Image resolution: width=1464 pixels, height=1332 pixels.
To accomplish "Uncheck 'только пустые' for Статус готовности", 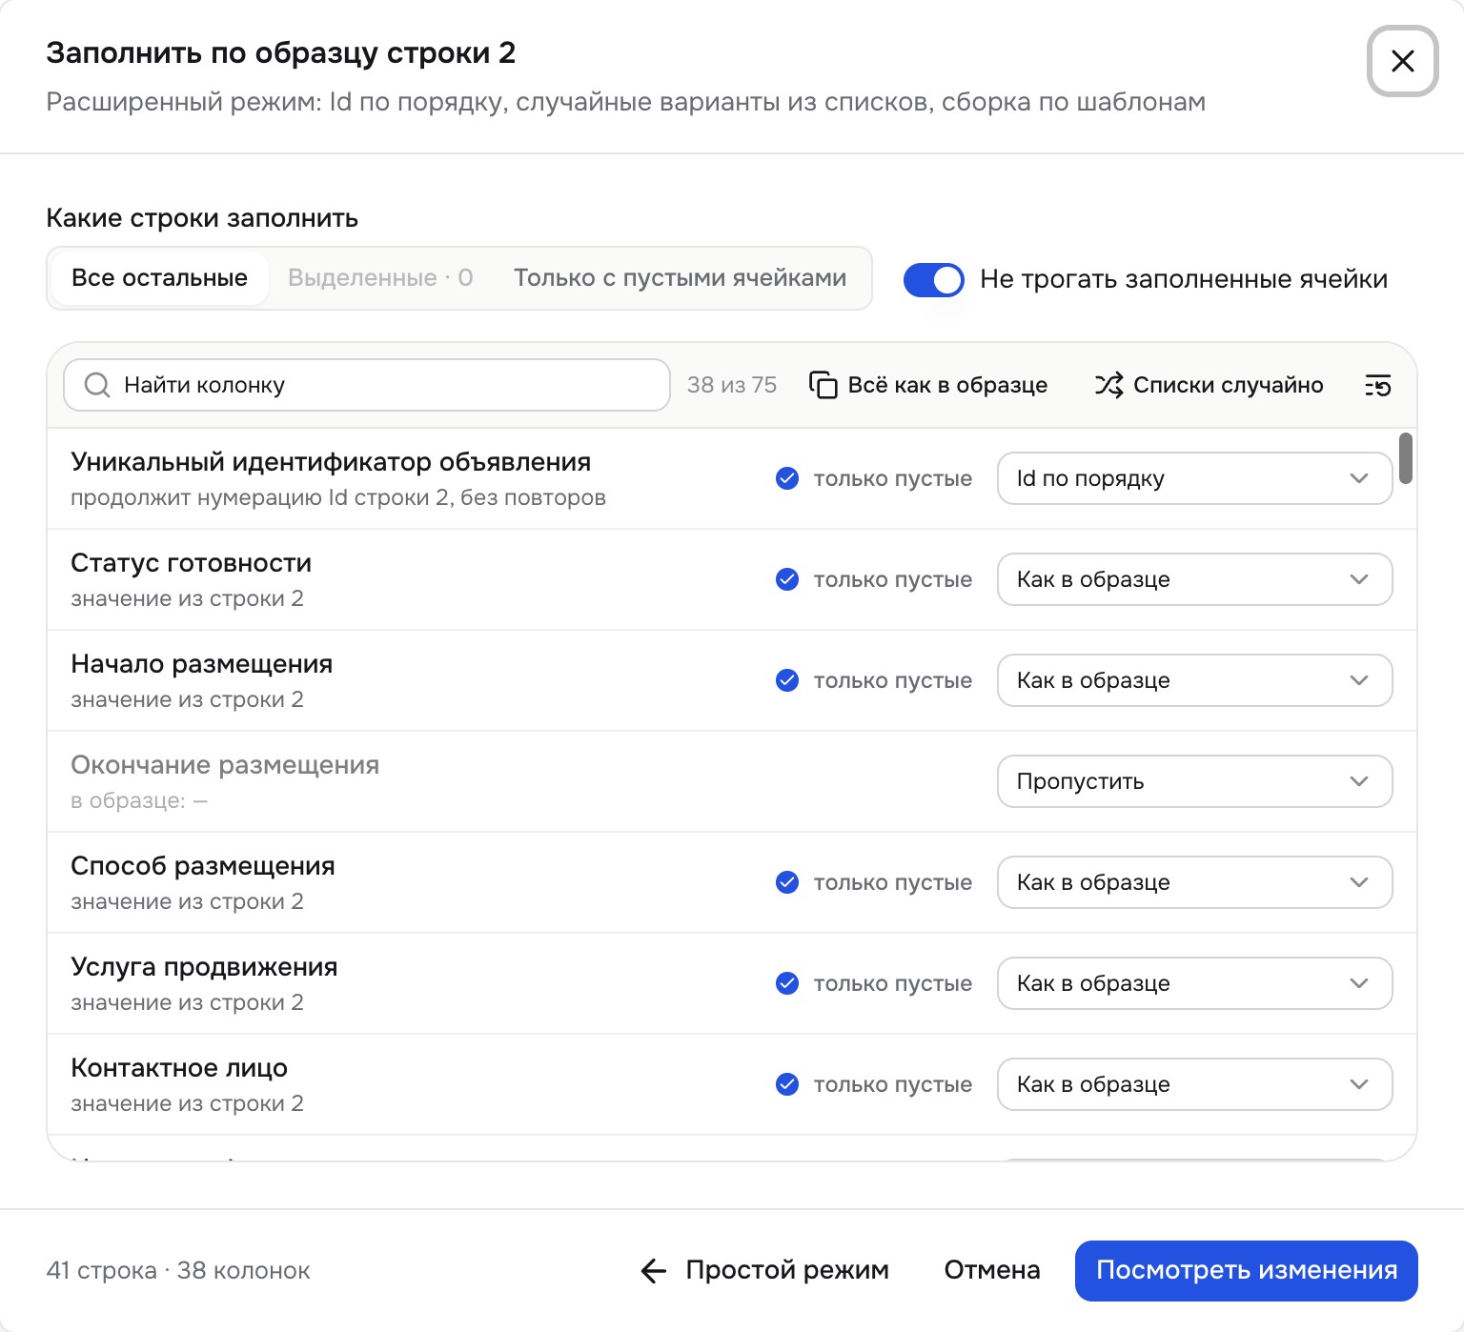I will point(787,579).
